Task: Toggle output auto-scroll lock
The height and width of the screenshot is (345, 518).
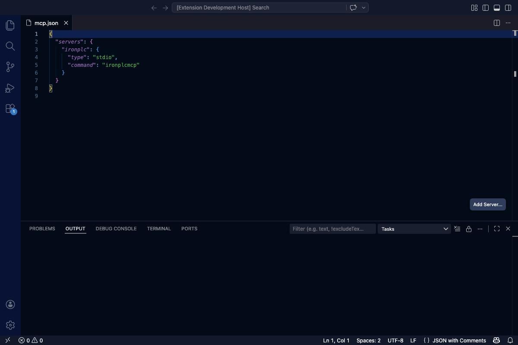Action: click(469, 229)
